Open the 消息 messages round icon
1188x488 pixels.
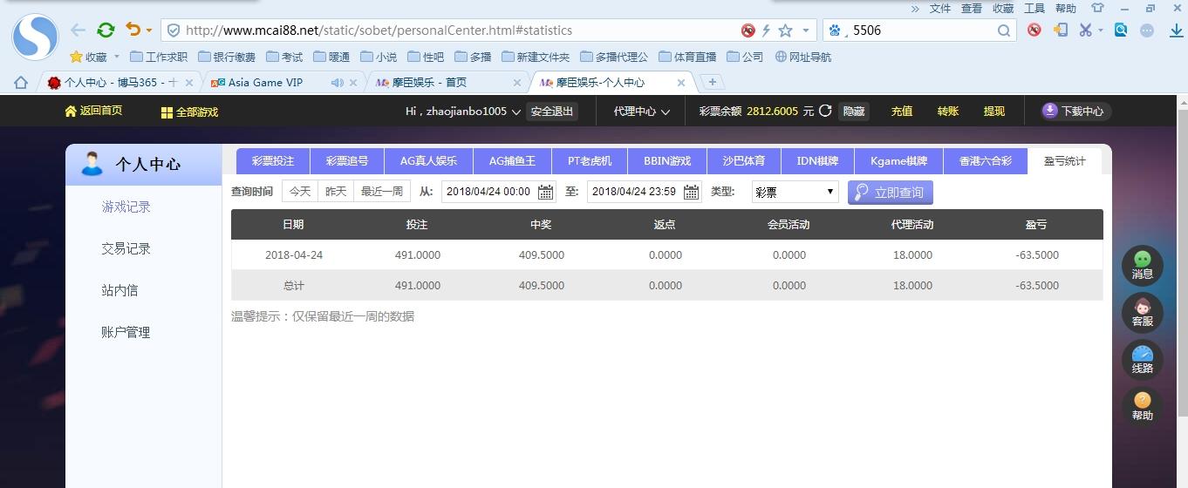click(1142, 265)
